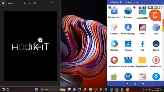
Task: Open the chat app on taskbar
Action: [x=74, y=89]
